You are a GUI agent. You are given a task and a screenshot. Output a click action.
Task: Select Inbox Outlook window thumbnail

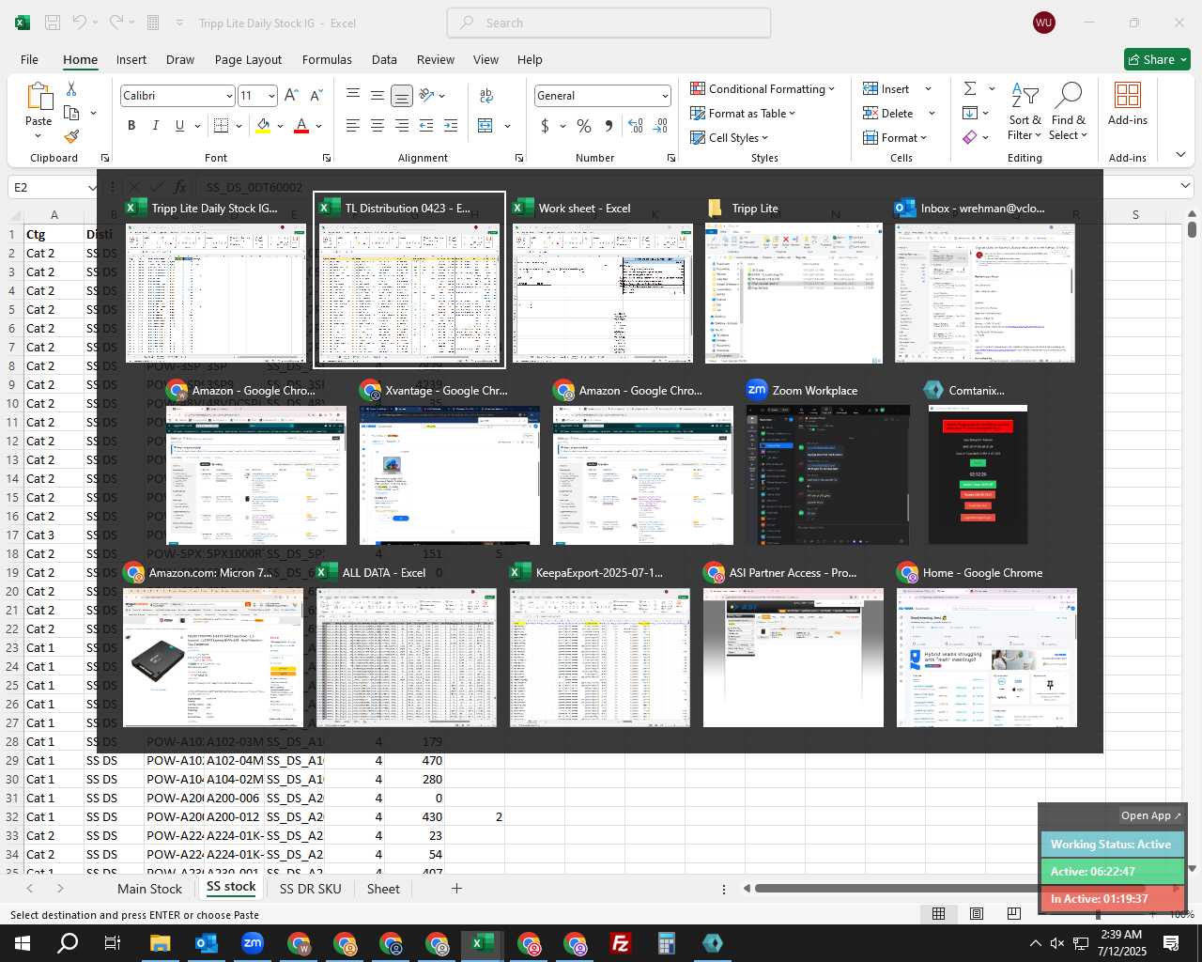pos(985,281)
